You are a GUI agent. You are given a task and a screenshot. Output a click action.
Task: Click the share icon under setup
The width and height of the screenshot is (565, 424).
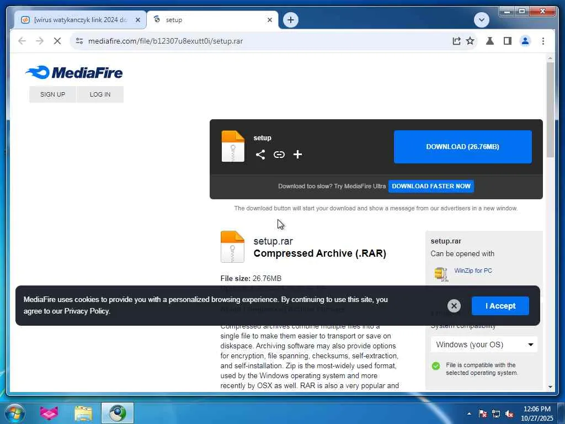(x=260, y=155)
